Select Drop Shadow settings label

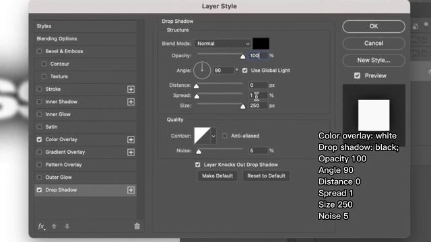point(61,190)
